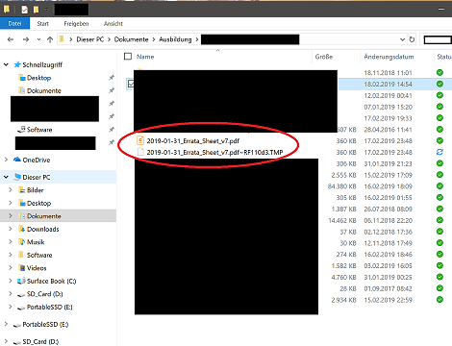Open Surface Book (C:) drive

[51, 281]
